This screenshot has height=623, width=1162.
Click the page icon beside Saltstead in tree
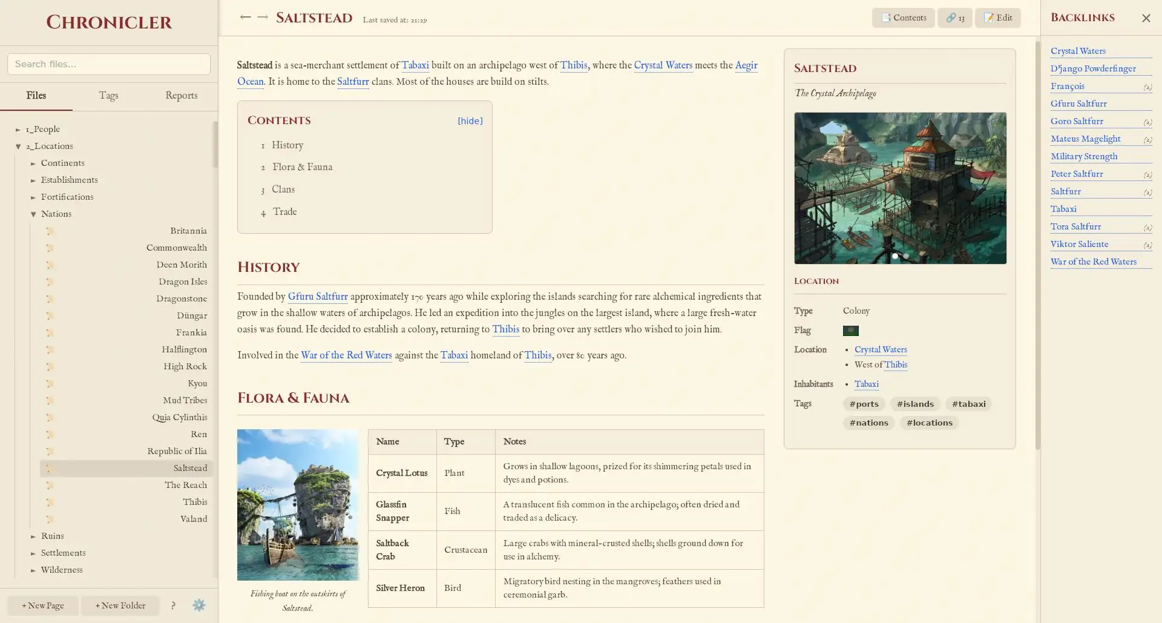click(x=50, y=468)
